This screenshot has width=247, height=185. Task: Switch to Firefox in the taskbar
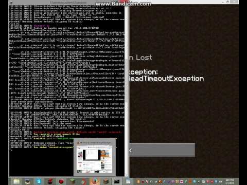[95, 181]
